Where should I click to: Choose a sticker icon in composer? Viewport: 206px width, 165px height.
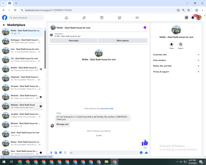tap(61, 153)
